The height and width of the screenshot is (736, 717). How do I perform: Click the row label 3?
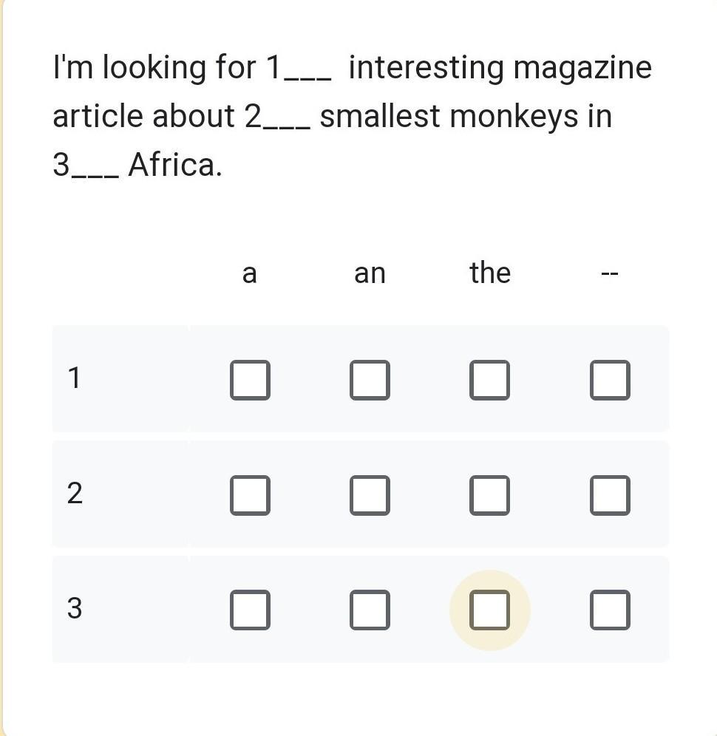(75, 607)
